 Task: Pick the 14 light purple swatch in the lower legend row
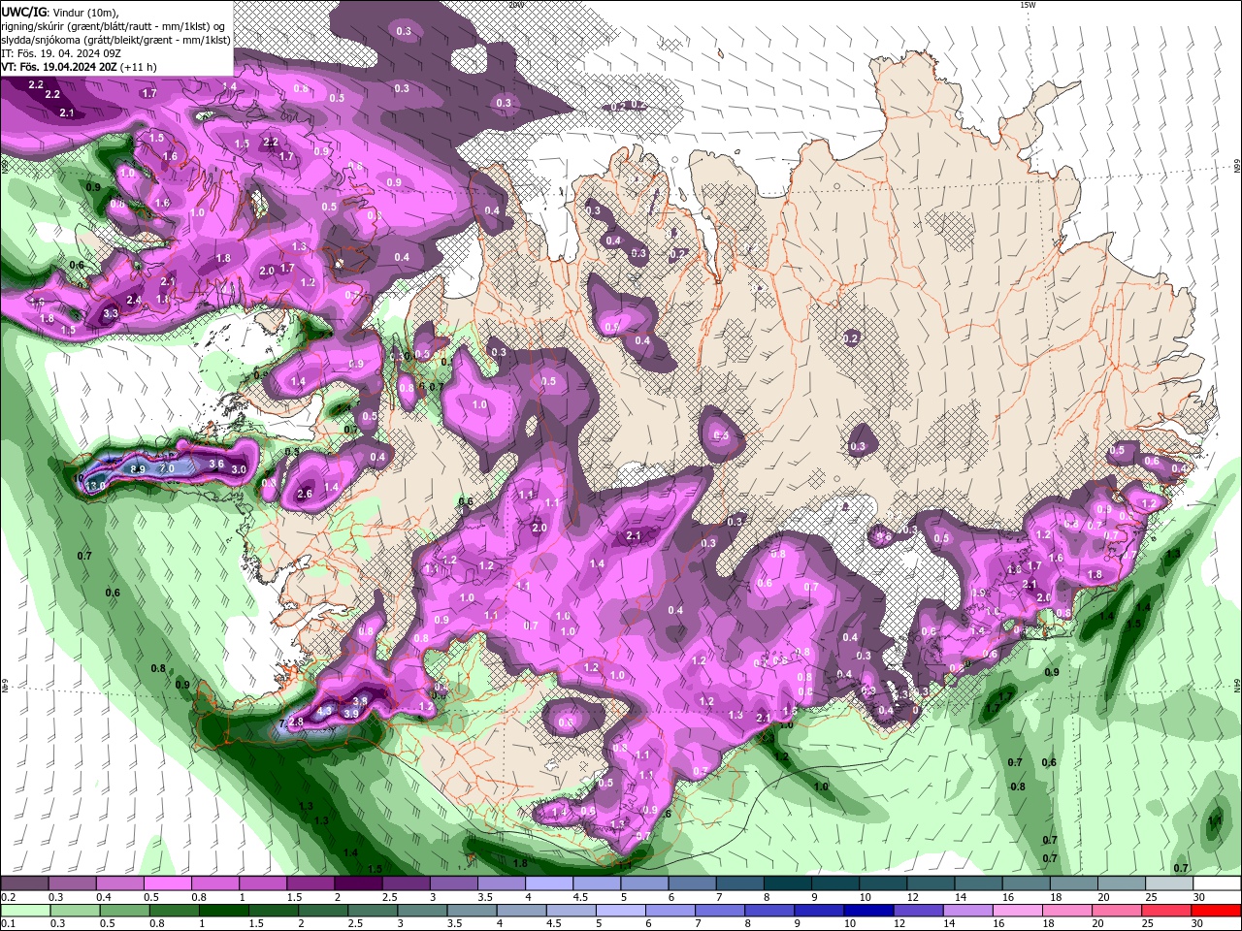click(968, 911)
